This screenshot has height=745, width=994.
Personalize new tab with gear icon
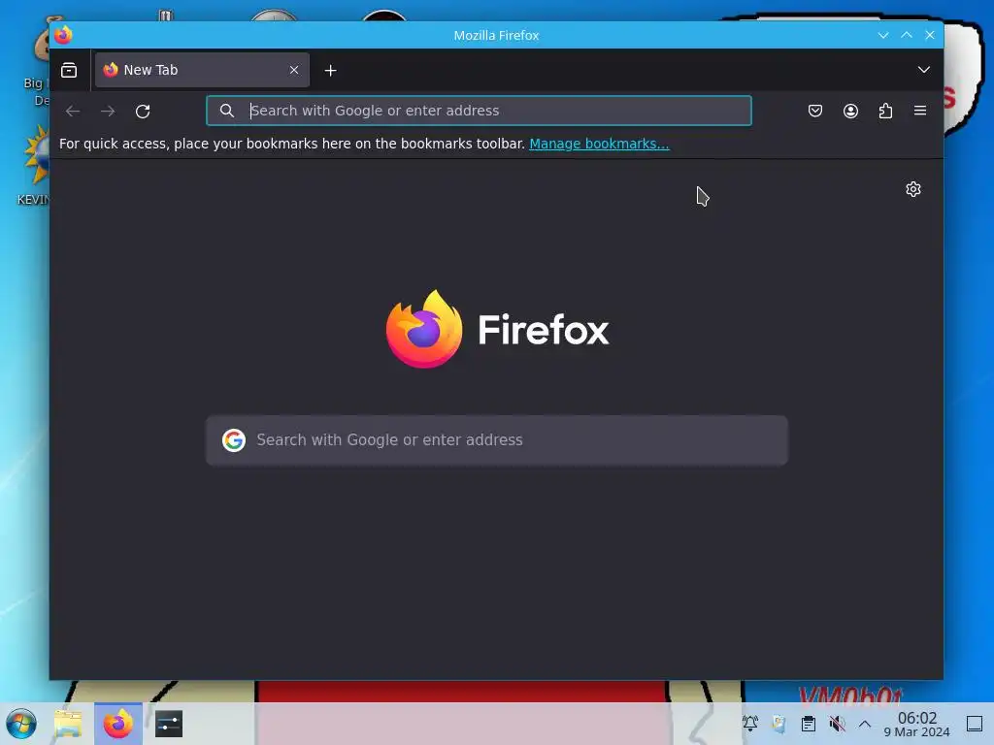913,189
